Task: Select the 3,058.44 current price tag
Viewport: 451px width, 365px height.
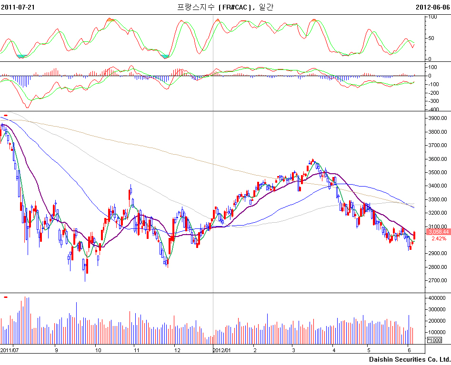Action: pyautogui.click(x=438, y=232)
